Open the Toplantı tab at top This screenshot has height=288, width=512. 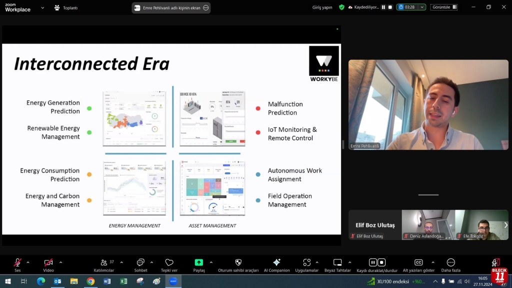pyautogui.click(x=65, y=7)
